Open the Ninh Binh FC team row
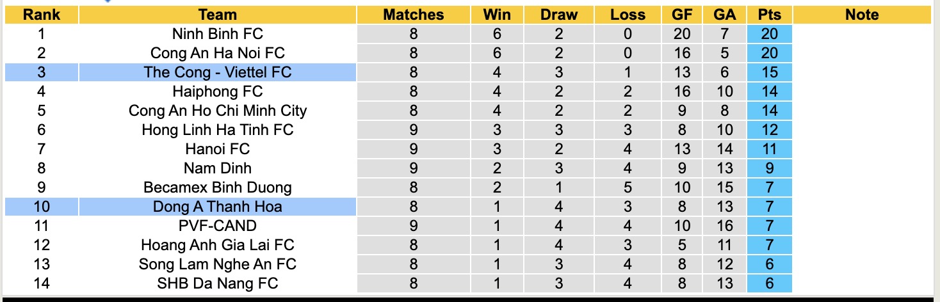 click(x=218, y=34)
